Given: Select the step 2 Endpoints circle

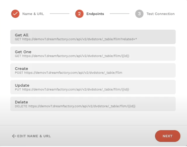Looking at the screenshot, I should click(x=79, y=14).
